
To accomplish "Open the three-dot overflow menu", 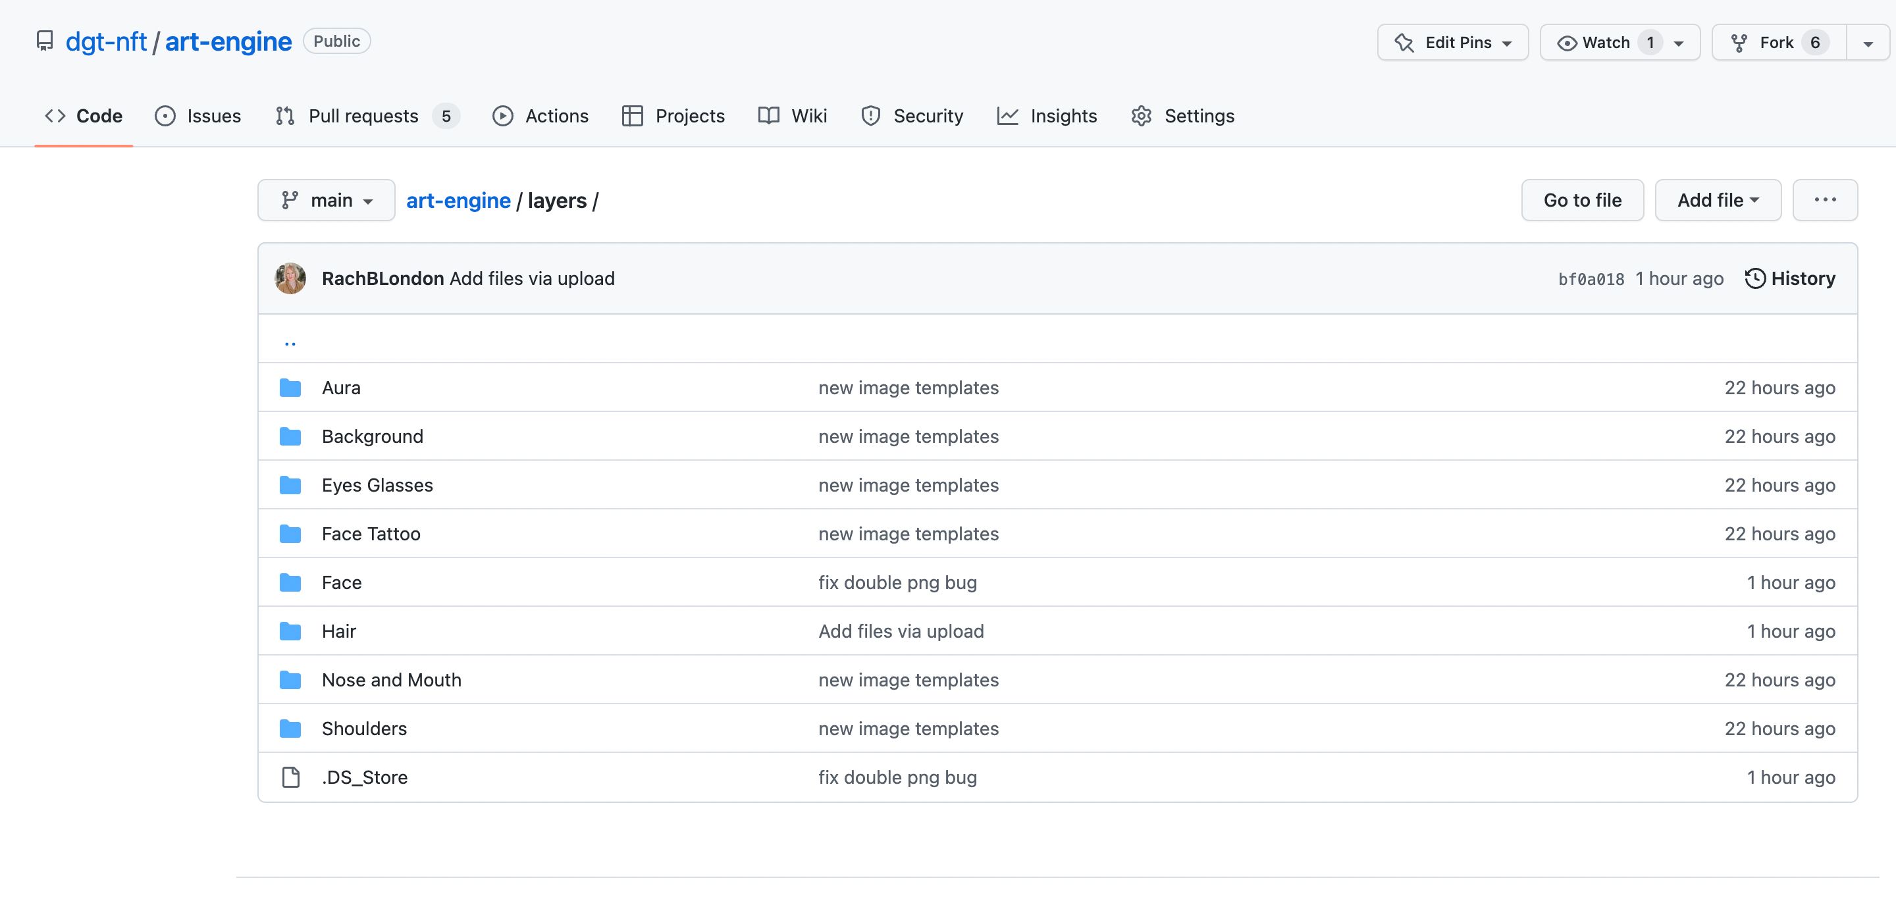I will click(x=1826, y=199).
